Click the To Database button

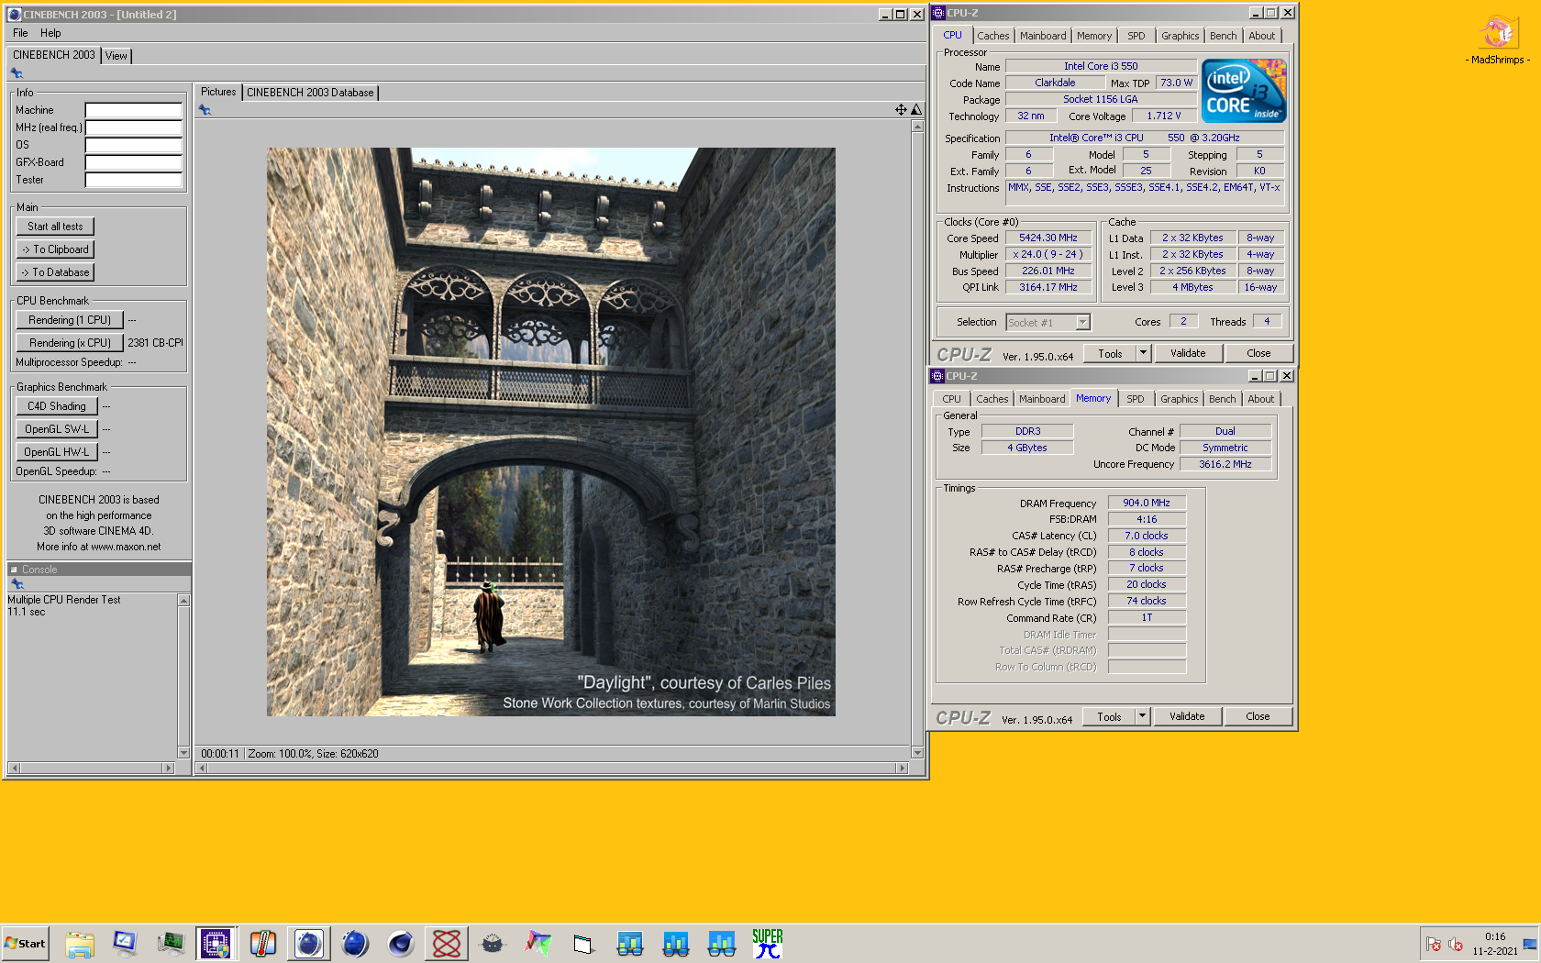[x=55, y=272]
